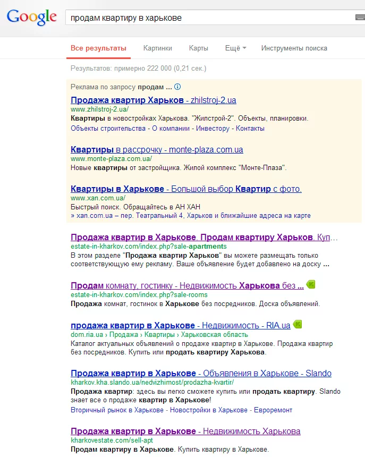Click green tag icon next to Продам комнату result
Viewport: 365px width, 457px height.
[311, 284]
